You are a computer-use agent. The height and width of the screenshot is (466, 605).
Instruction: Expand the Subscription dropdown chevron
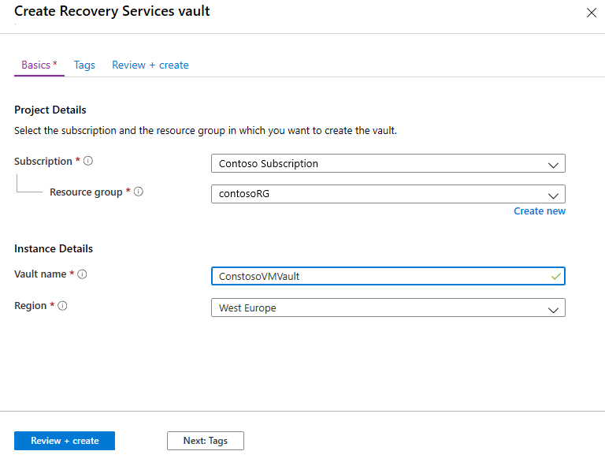(554, 164)
